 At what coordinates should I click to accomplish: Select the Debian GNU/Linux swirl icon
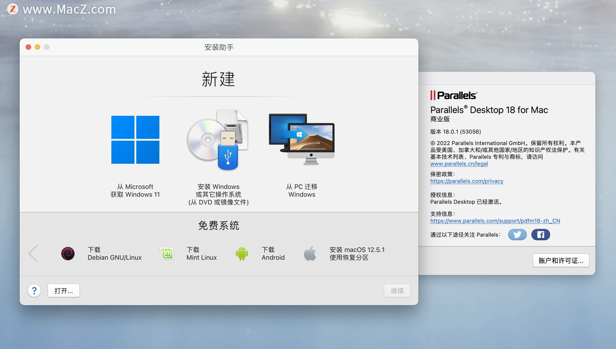pyautogui.click(x=68, y=253)
